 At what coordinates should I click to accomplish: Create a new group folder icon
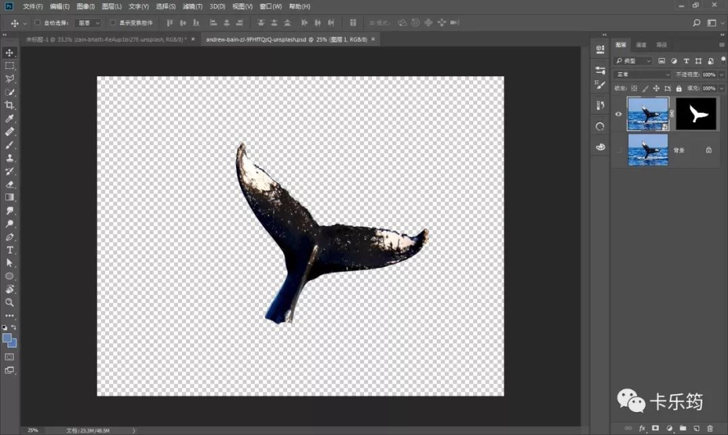(682, 428)
